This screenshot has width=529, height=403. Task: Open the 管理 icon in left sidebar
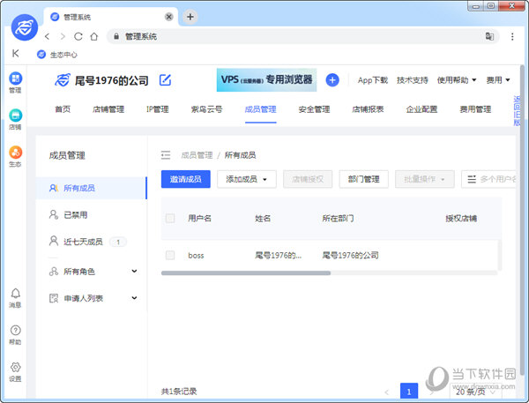[x=15, y=80]
